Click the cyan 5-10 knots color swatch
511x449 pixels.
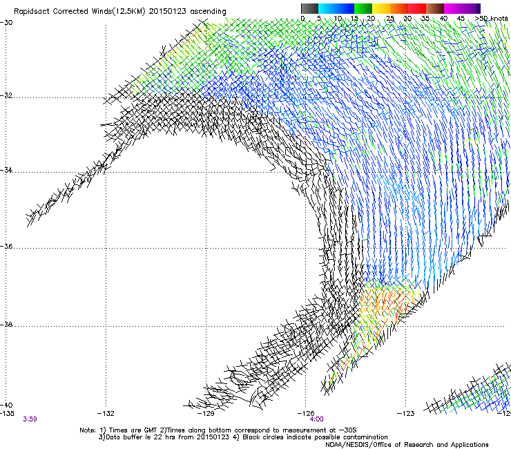pyautogui.click(x=327, y=8)
